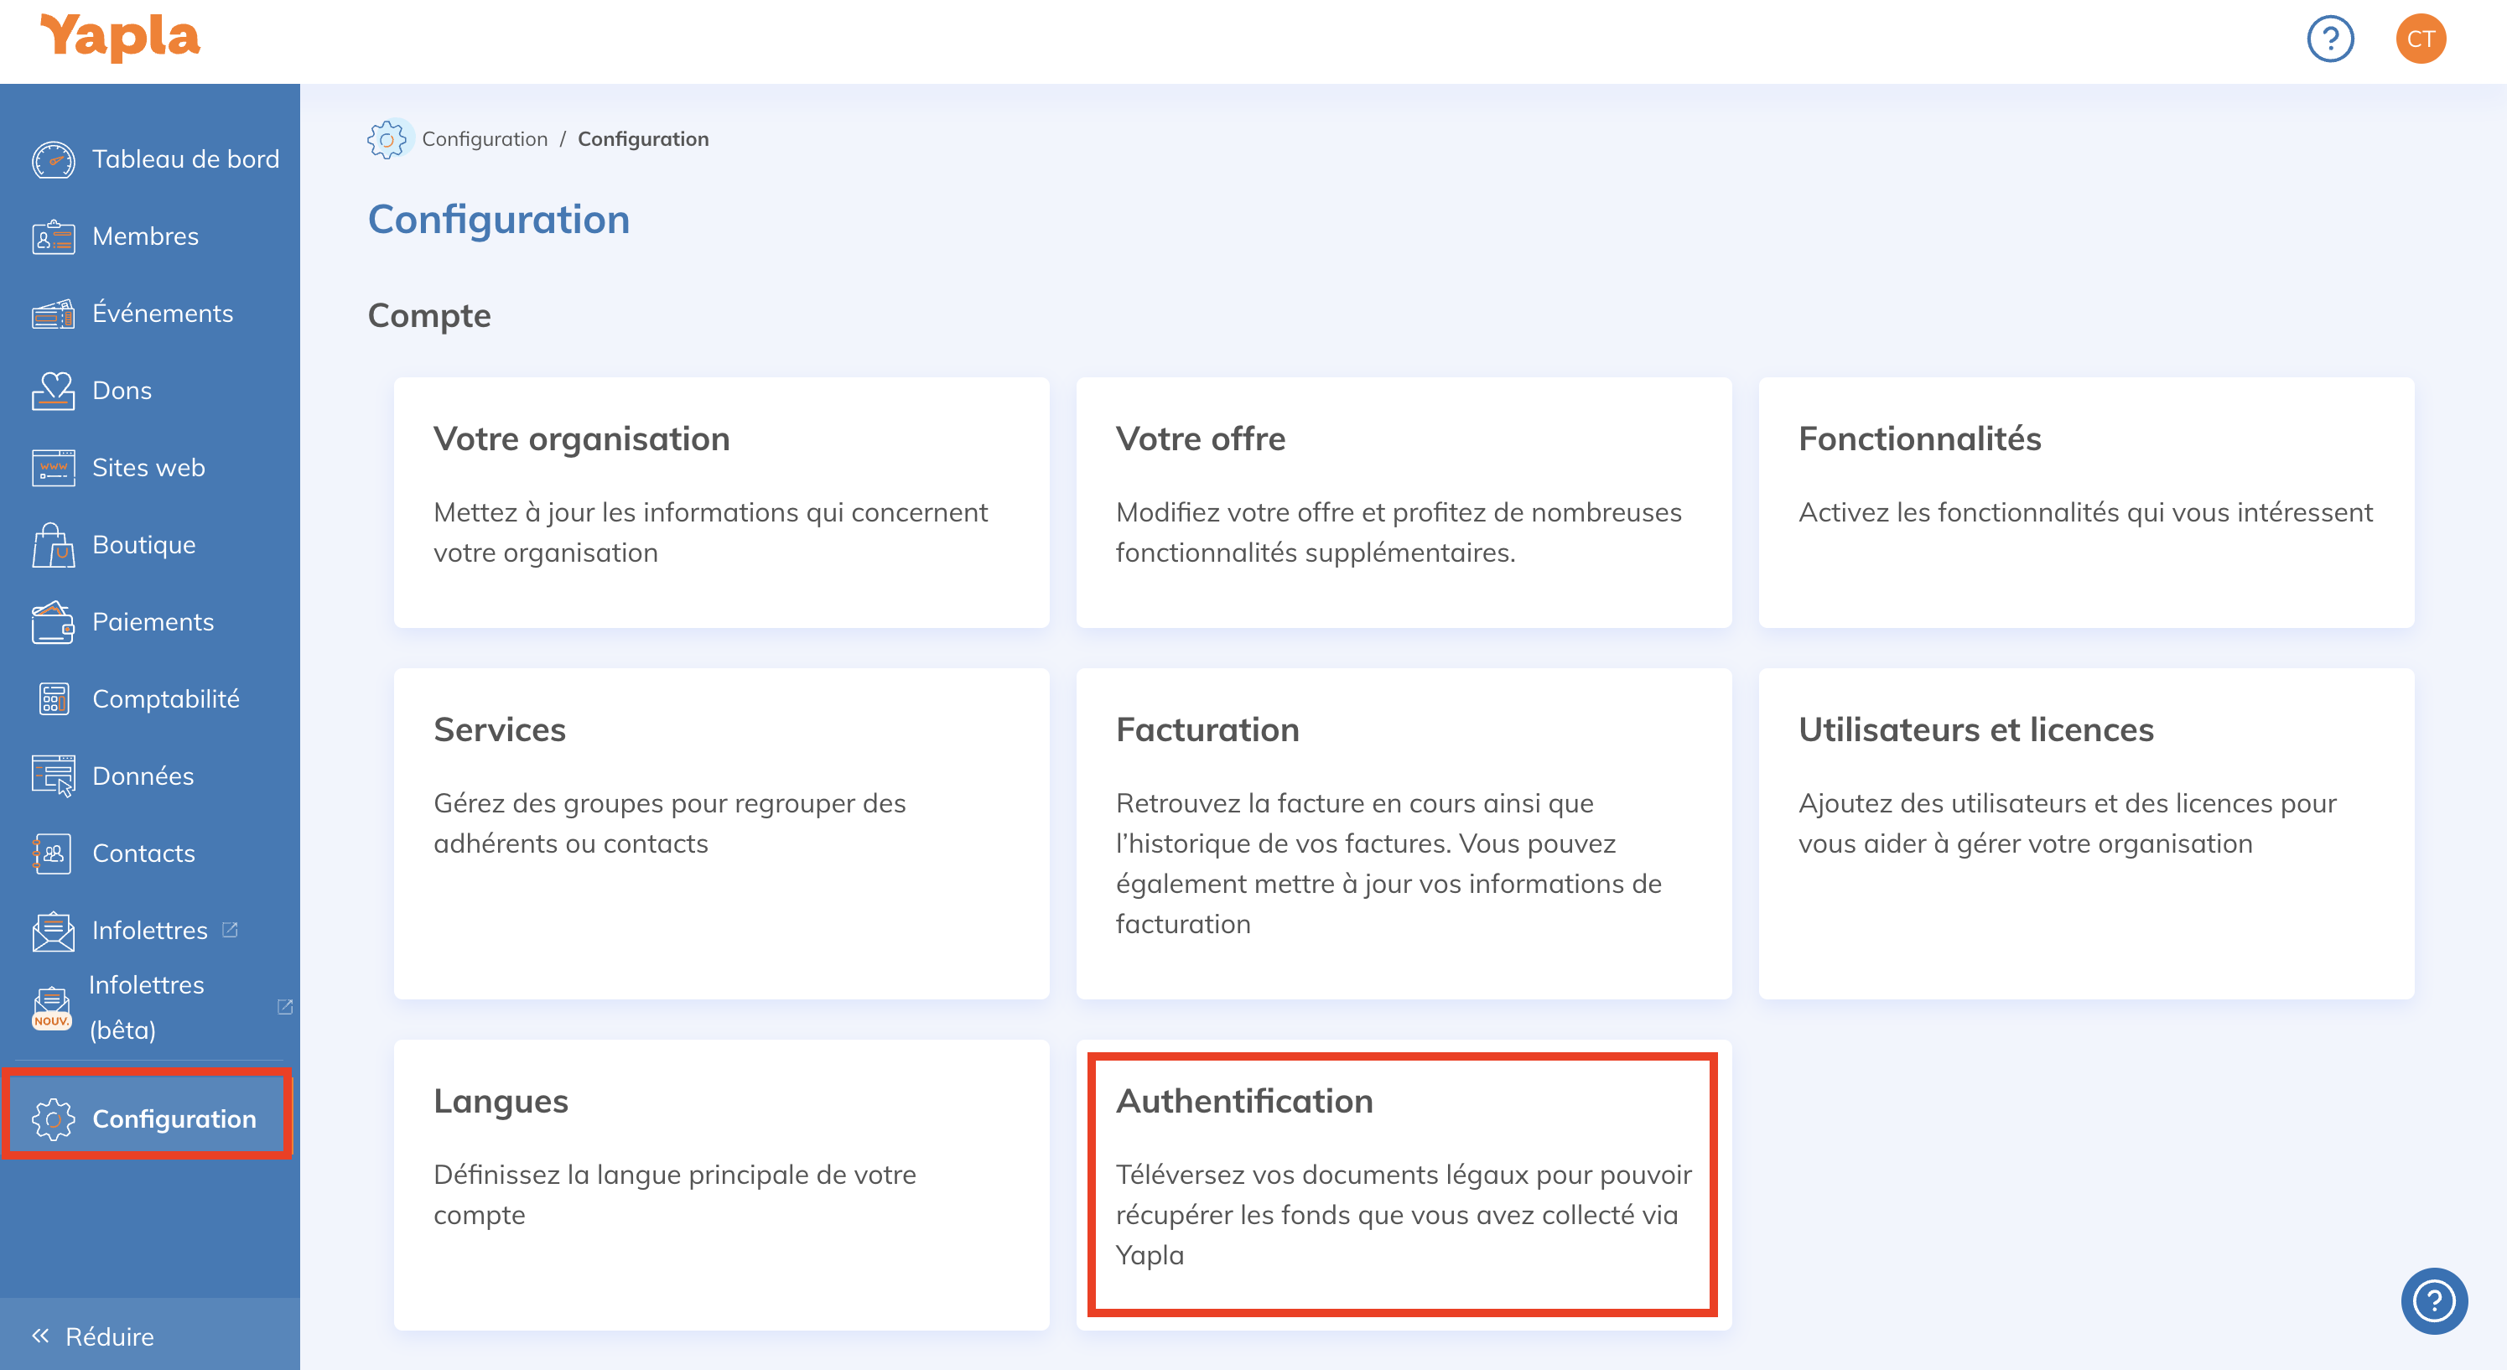
Task: Click the Dons heart icon
Action: (53, 390)
